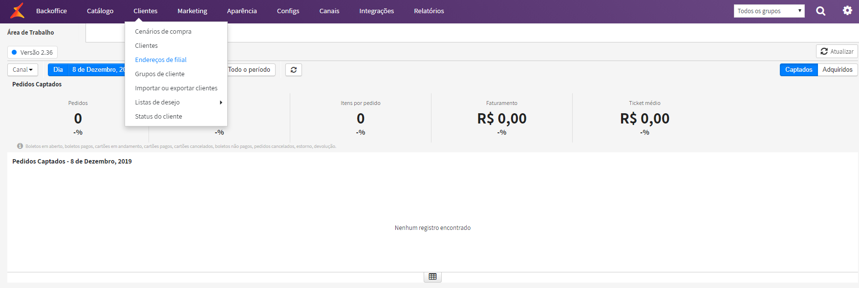The height and width of the screenshot is (288, 859).
Task: Open the Backoffice menu
Action: coord(51,11)
